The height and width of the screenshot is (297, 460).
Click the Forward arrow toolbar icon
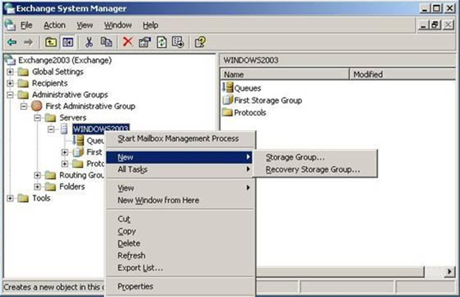pyautogui.click(x=28, y=43)
